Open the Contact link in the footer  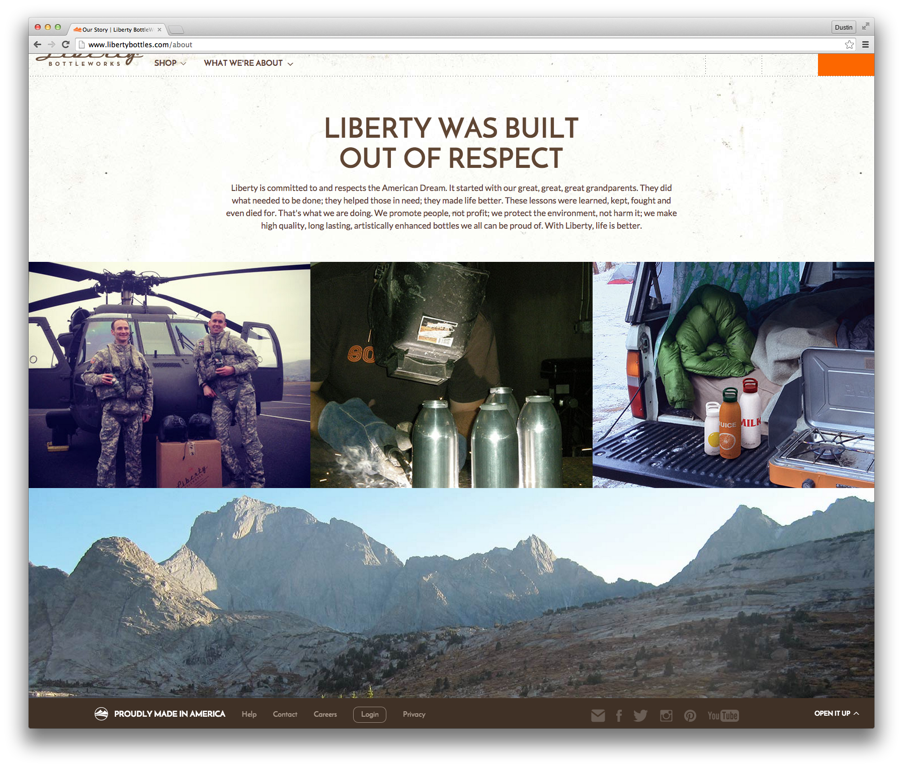pos(285,714)
